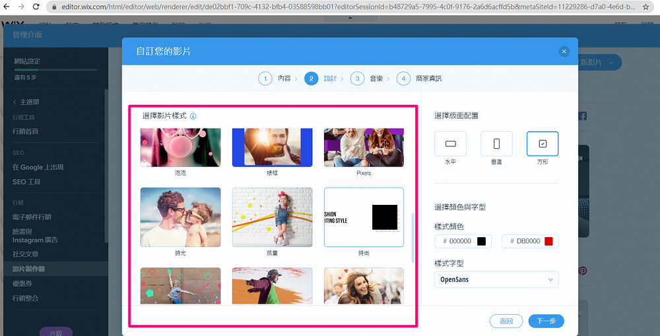Open 電子郵件行銷 in the sidebar
The image size is (660, 336).
(x=32, y=217)
